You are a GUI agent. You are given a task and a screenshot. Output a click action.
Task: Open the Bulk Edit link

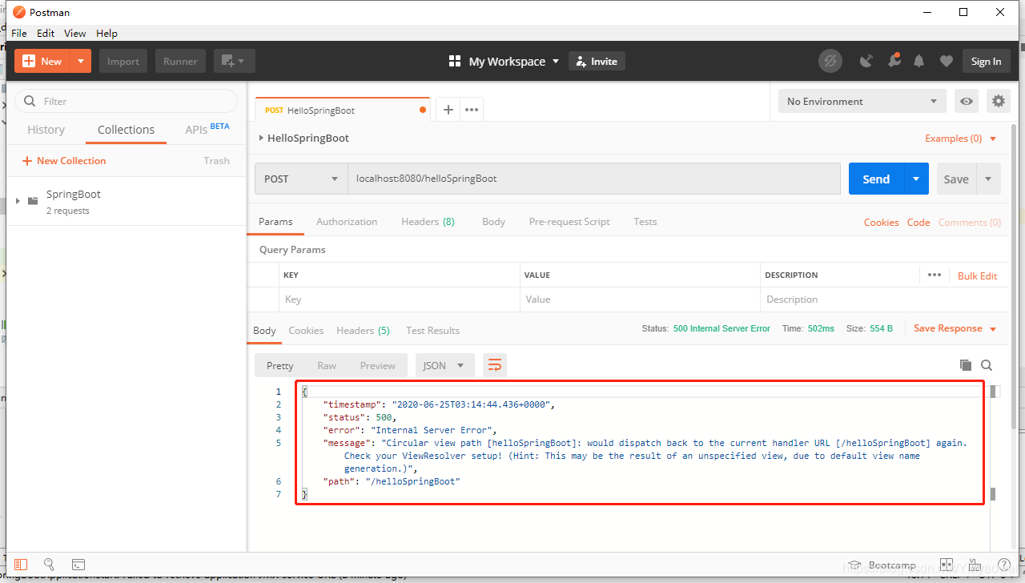click(x=977, y=275)
